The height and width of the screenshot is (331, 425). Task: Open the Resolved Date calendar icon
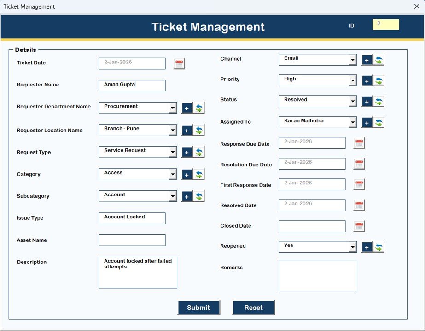click(359, 205)
